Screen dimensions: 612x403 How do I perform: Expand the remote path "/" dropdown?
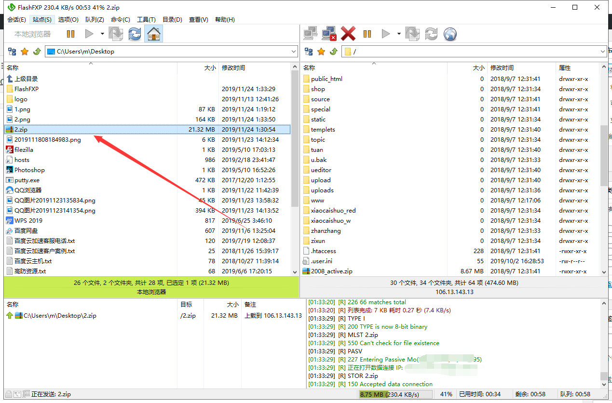pos(603,52)
